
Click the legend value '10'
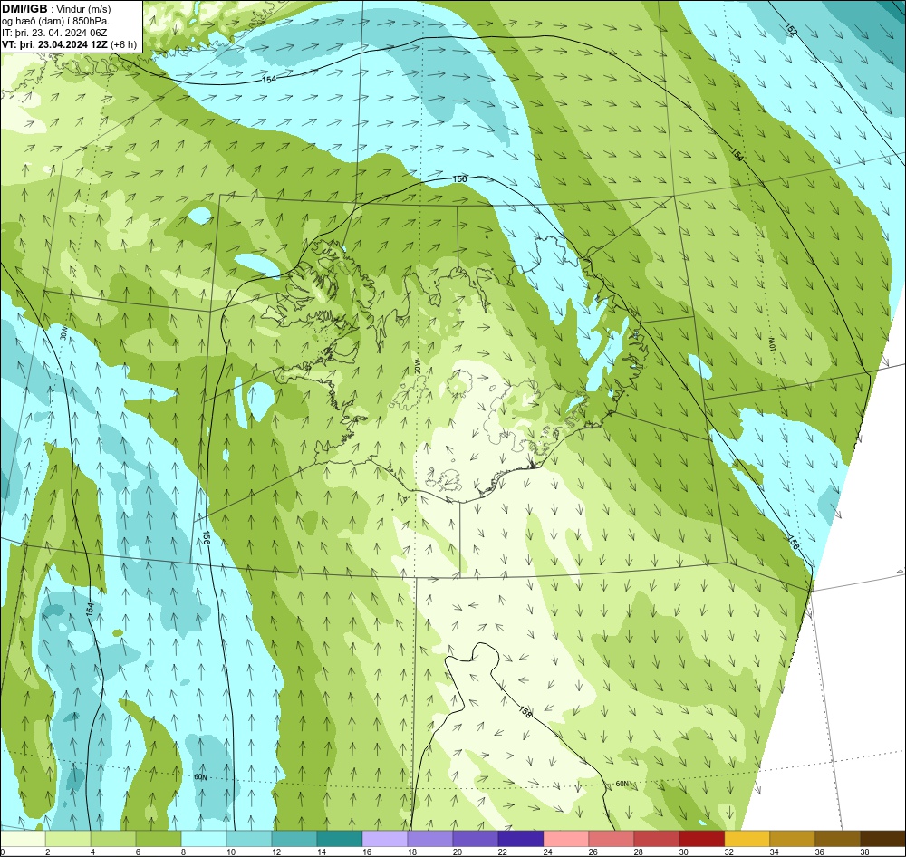click(230, 852)
